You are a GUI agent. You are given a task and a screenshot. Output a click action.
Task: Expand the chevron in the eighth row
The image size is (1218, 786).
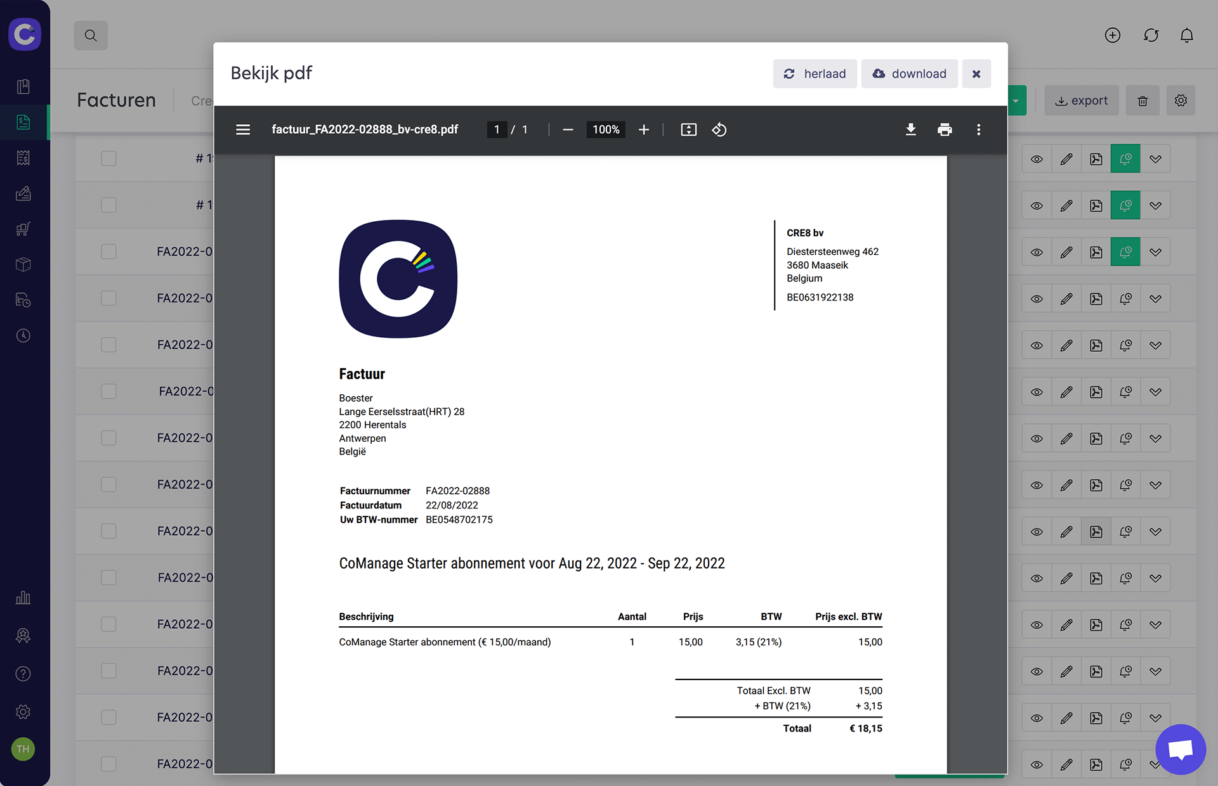tap(1155, 485)
